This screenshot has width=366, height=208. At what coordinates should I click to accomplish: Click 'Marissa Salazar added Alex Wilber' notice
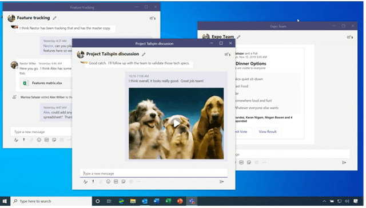(46, 97)
